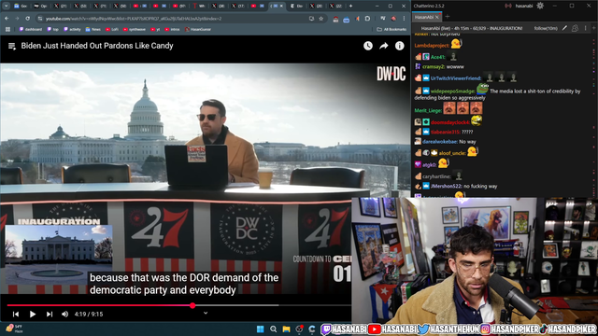Screen dimensions: 598x336
Task: Click the Watch Later clock icon
Action: (x=367, y=46)
